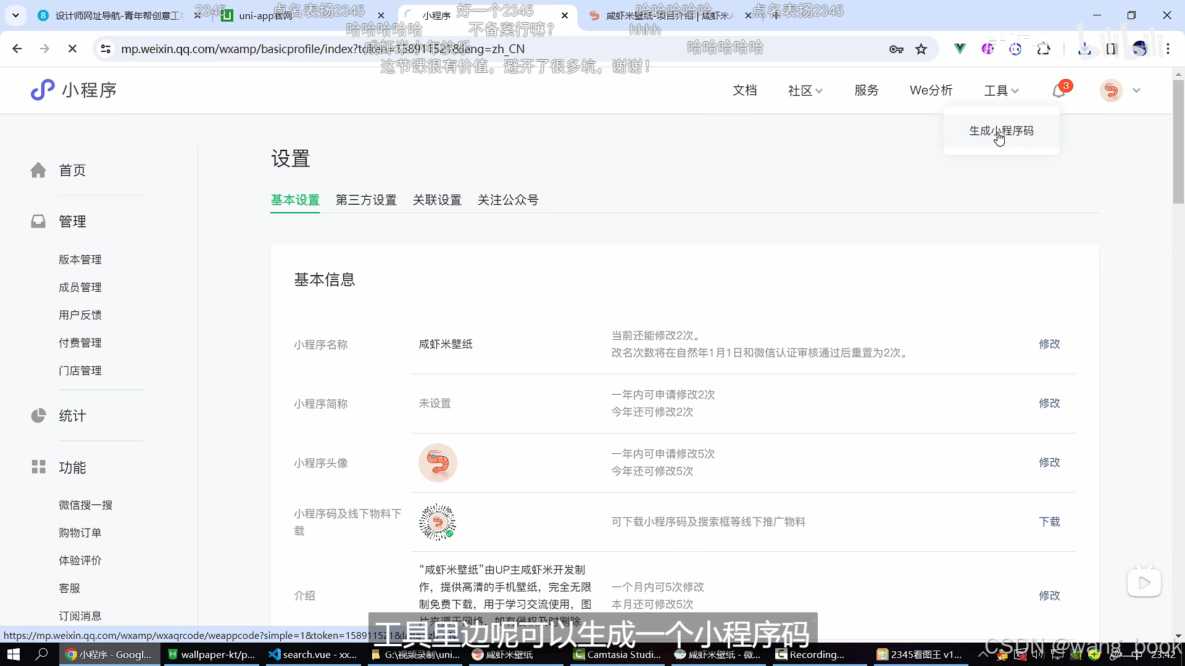Open the 服务 menu item
Image resolution: width=1185 pixels, height=666 pixels.
[x=867, y=91]
